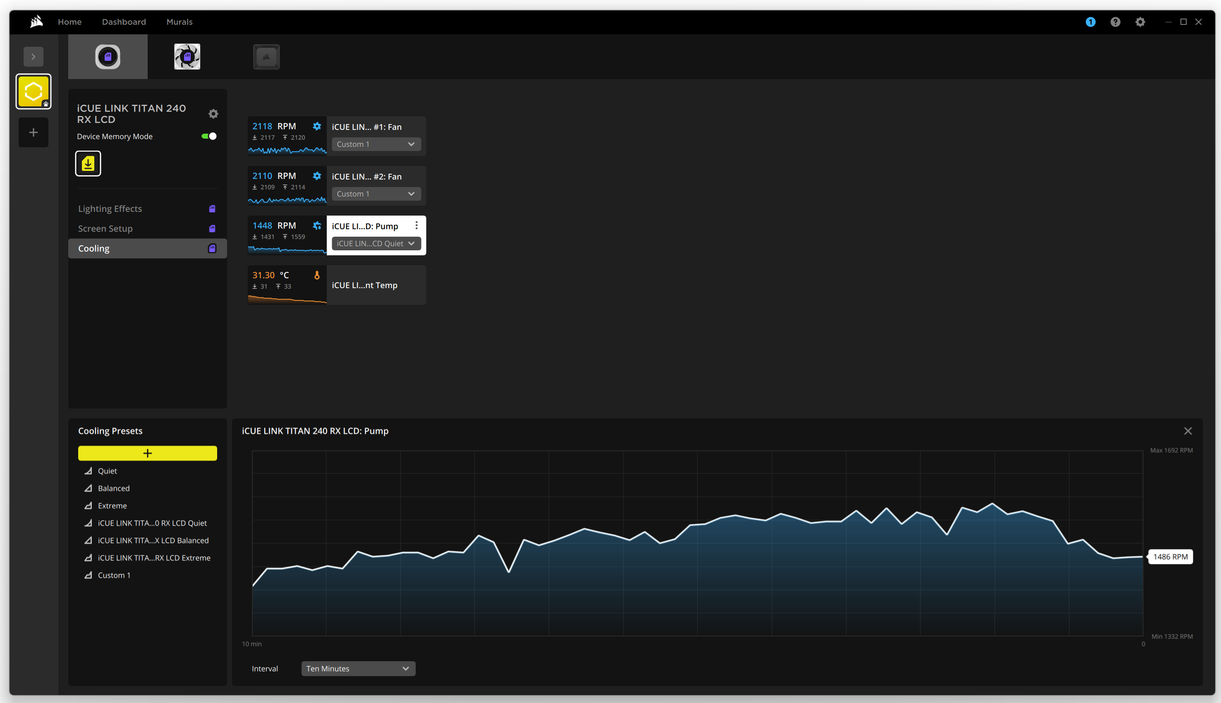
Task: Open Lighting Effects section
Action: click(148, 209)
